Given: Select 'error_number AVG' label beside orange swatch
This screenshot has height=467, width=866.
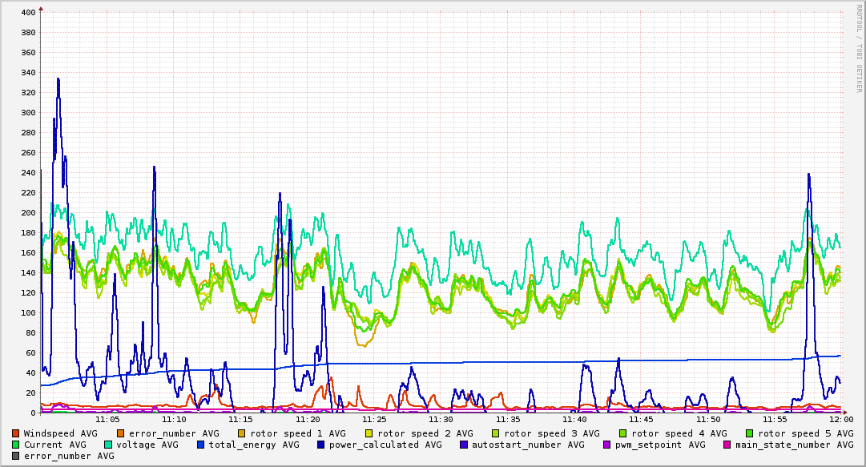Looking at the screenshot, I should (174, 434).
